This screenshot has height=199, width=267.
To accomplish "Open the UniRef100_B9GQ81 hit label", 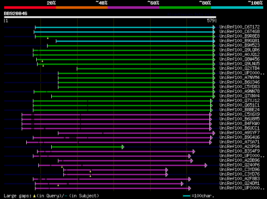I will (x=239, y=41).
